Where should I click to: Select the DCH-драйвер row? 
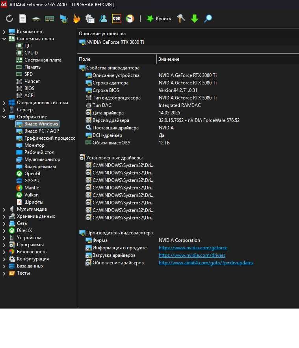coord(188,135)
